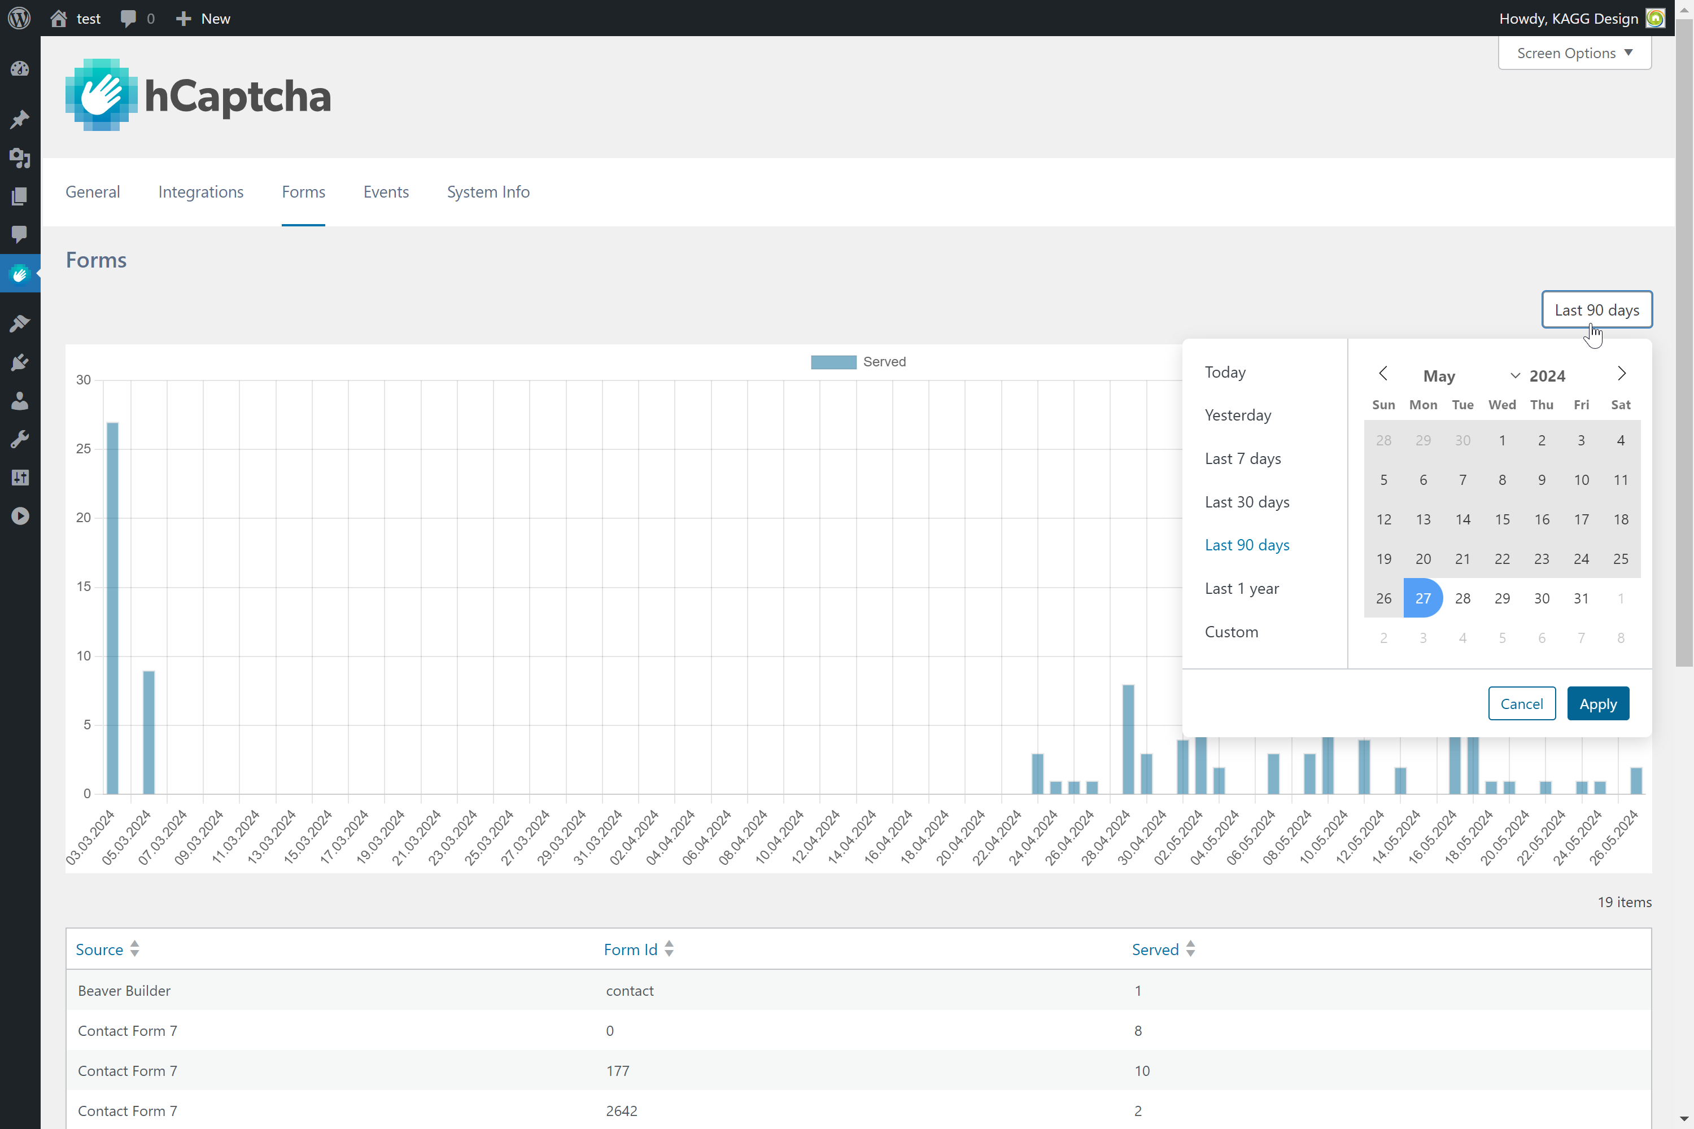
Task: Switch to the Integrations tab
Action: (x=200, y=191)
